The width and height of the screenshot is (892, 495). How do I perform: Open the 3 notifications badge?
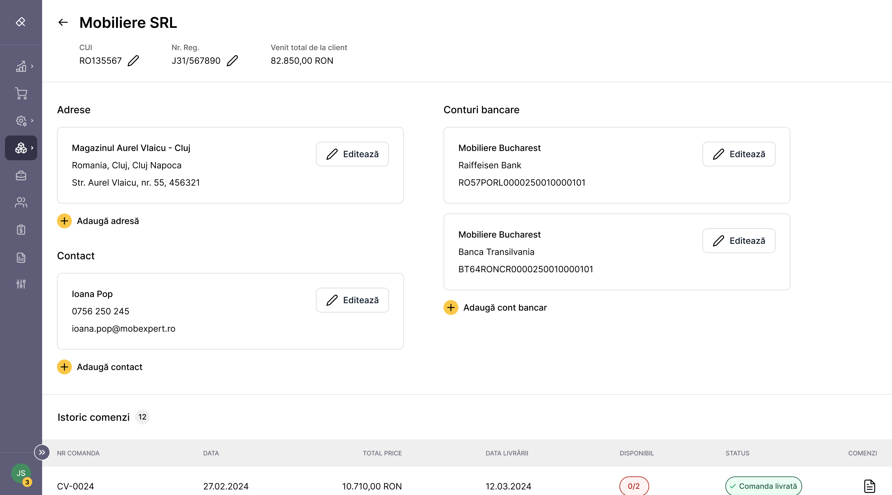coord(27,482)
